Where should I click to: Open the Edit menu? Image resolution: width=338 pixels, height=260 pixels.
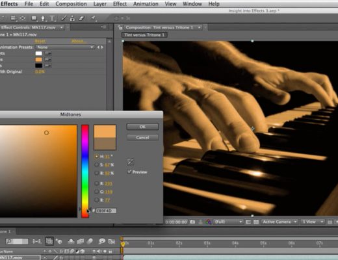point(44,4)
